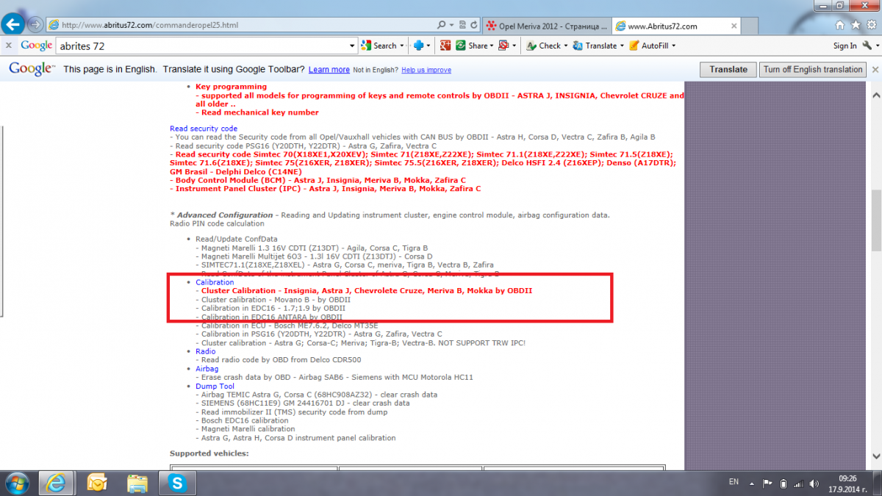Click the popup blocker icon
882x496 pixels.
(503, 46)
